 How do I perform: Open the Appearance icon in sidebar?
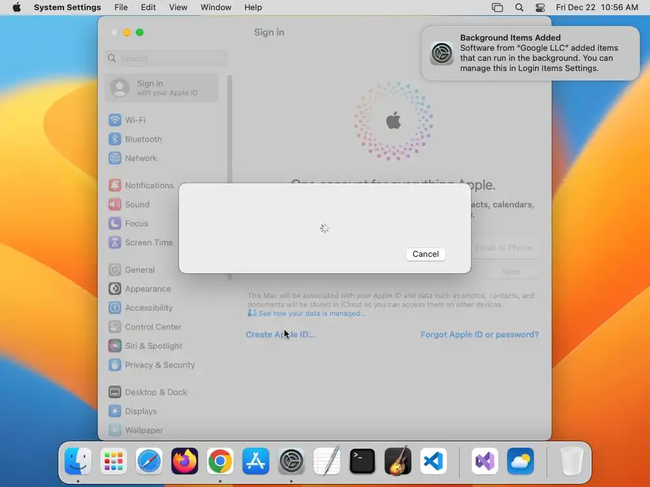tap(115, 289)
